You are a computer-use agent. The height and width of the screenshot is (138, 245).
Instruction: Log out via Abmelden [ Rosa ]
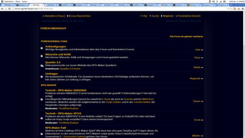[55, 16]
